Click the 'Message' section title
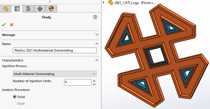Image resolution: width=210 pixels, height=109 pixels. [9, 35]
